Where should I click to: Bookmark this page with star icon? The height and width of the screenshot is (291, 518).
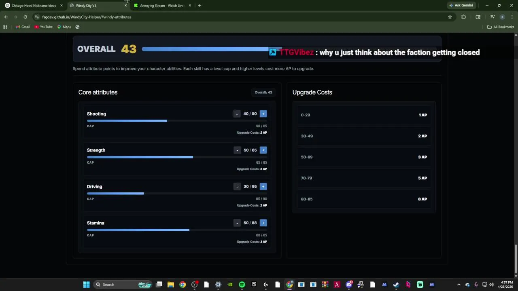450,17
